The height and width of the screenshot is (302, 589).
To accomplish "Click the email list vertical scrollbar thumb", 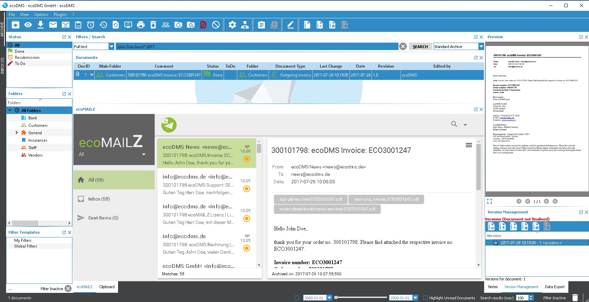I will click(259, 148).
